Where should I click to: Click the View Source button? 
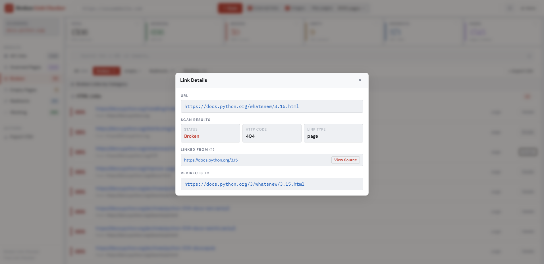coord(345,160)
